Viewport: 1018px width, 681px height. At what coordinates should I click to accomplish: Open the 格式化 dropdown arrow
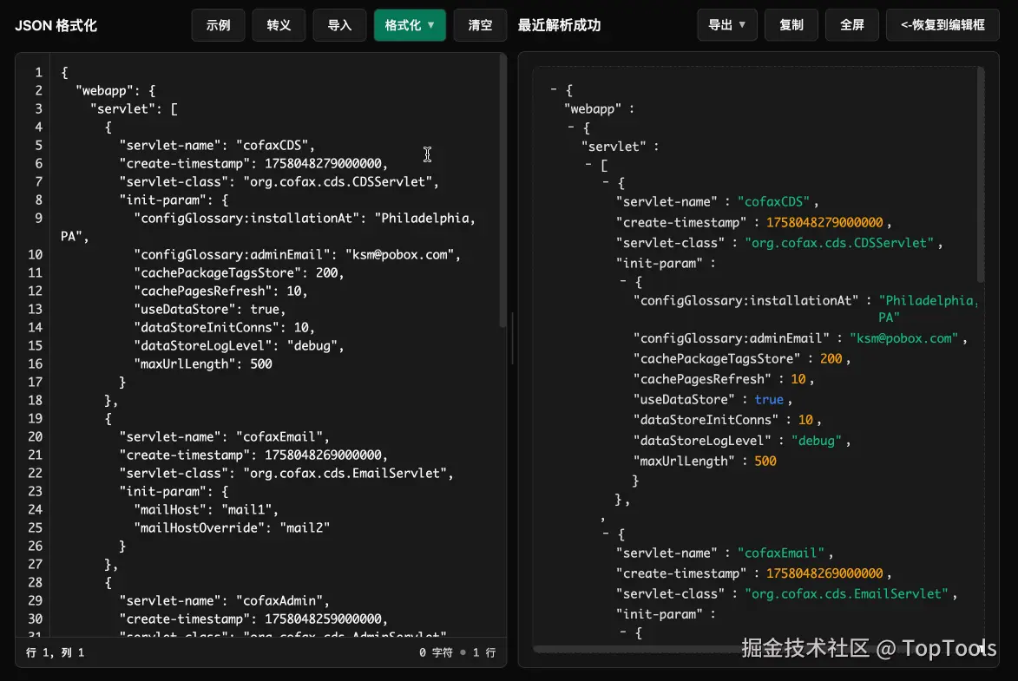point(429,25)
